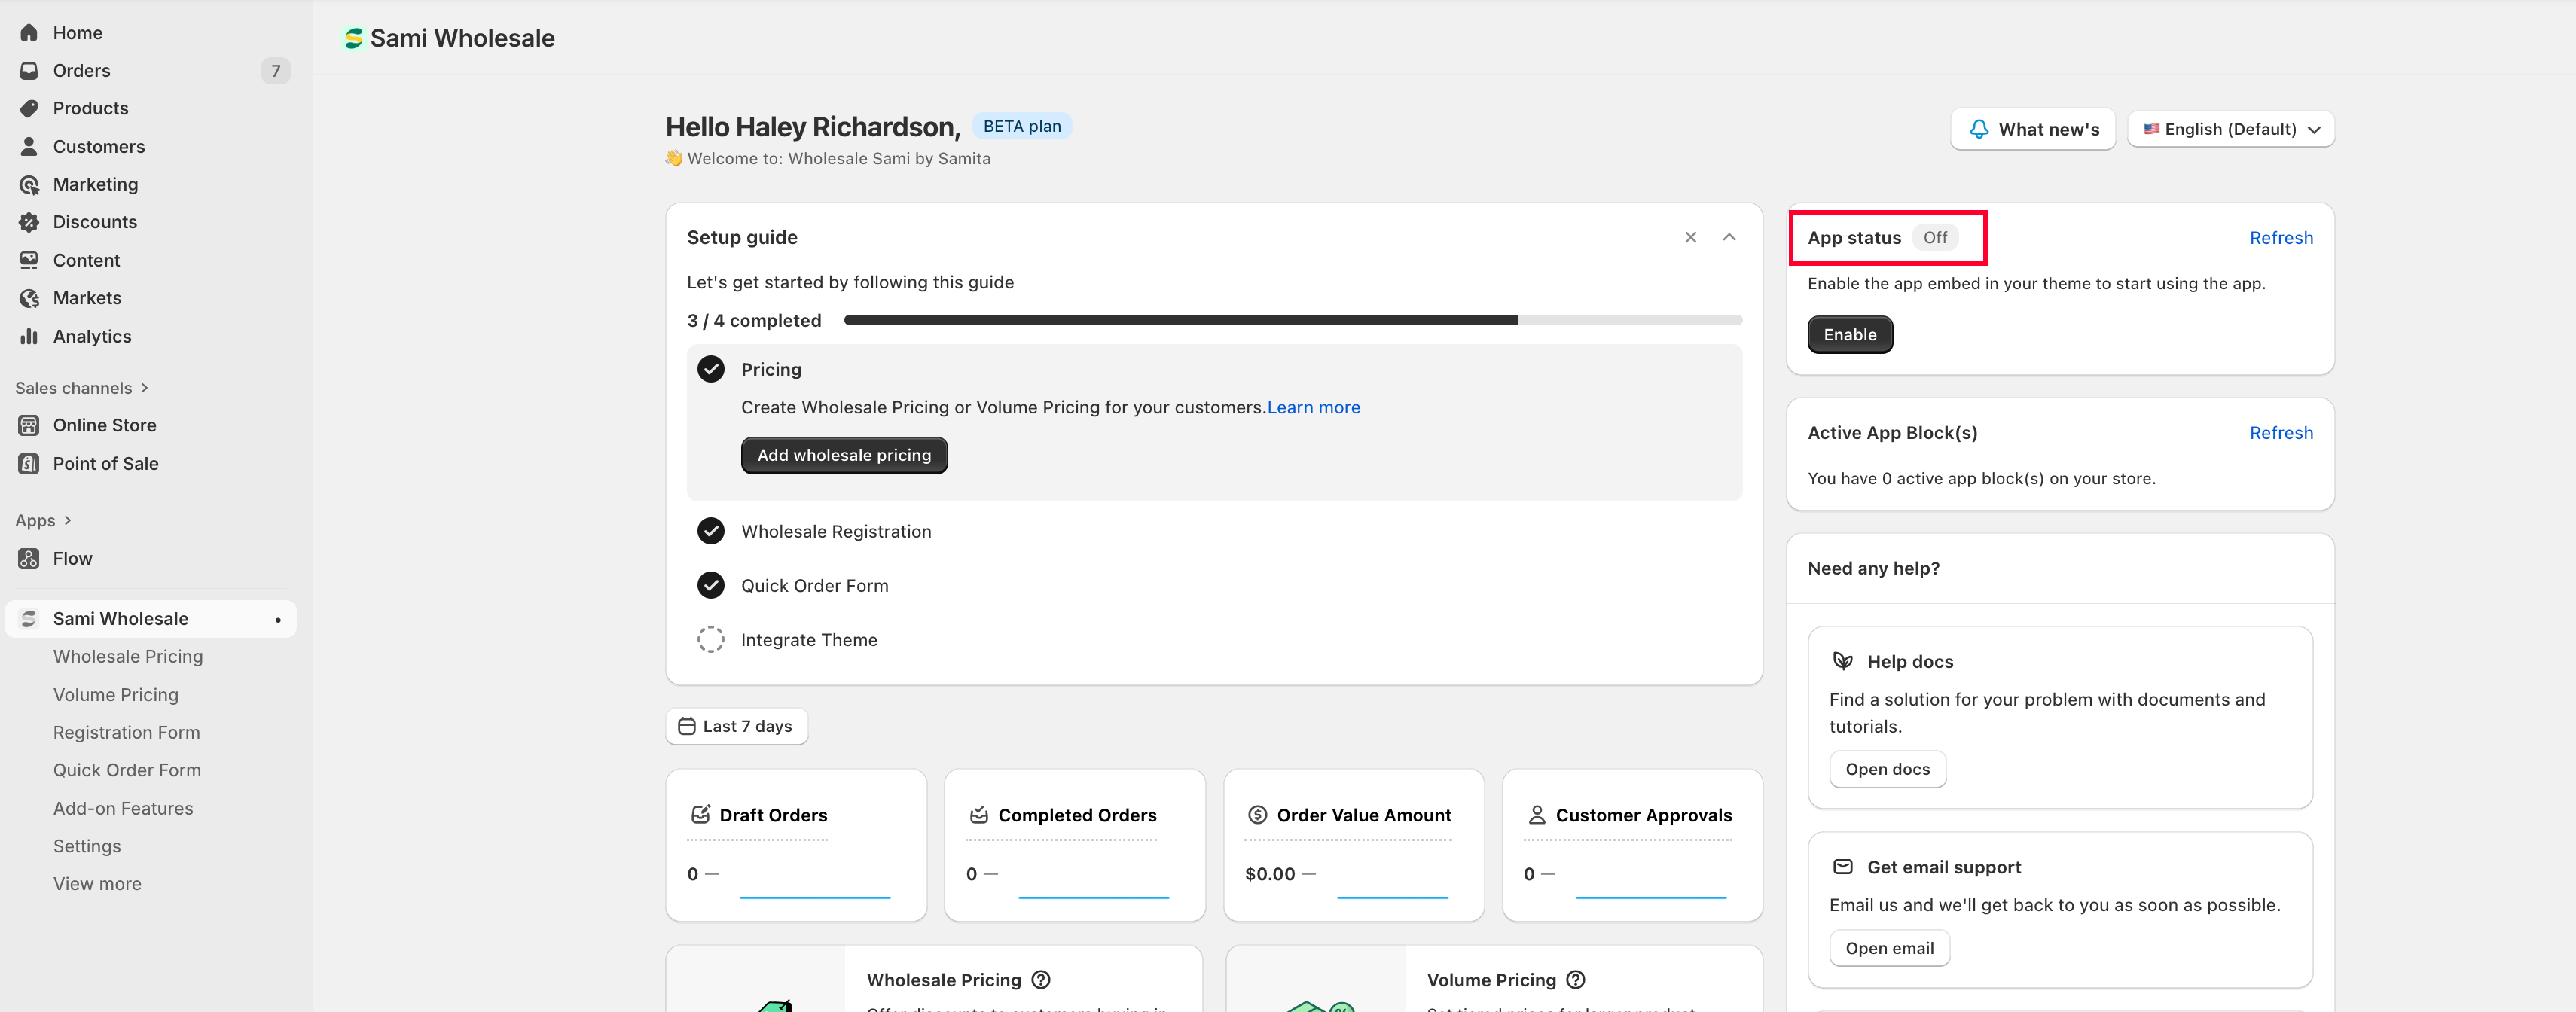Click the Quick Order Form completed checkmark
Image resolution: width=2576 pixels, height=1012 pixels.
pyautogui.click(x=710, y=586)
